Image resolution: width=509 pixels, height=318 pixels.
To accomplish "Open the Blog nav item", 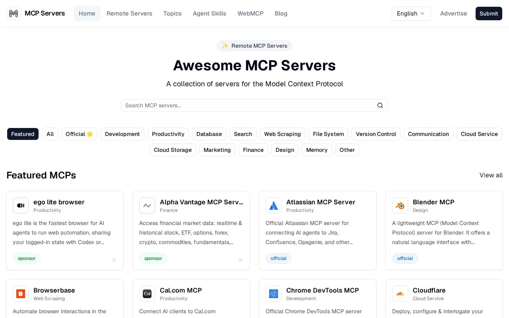I will [x=281, y=14].
